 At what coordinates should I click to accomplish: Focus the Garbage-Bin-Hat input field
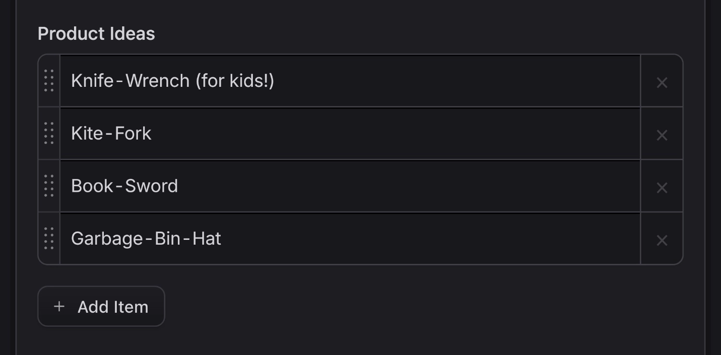336,238
